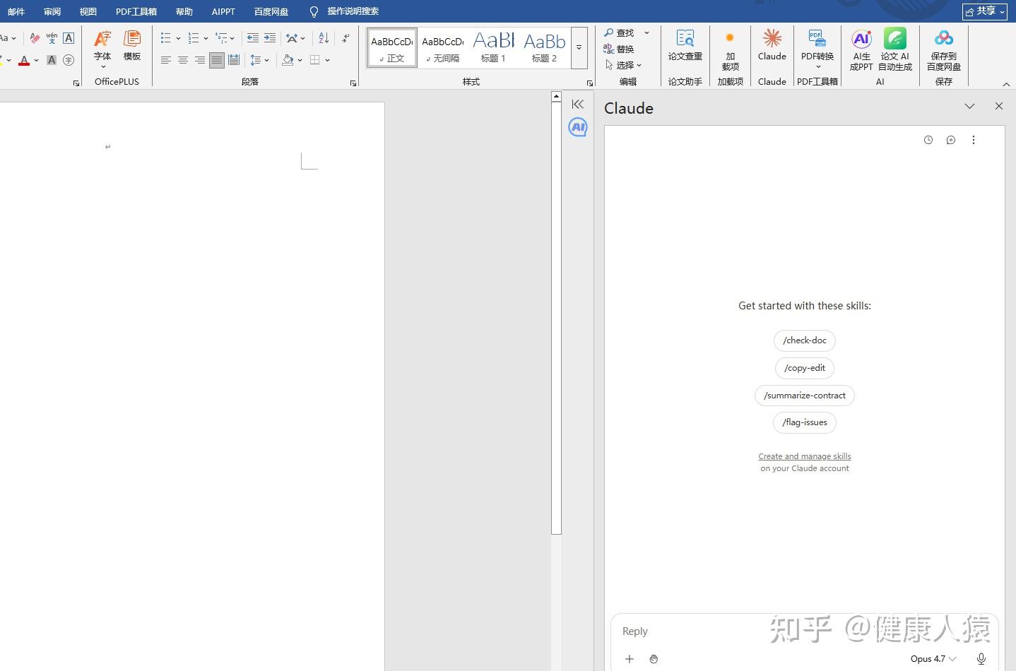Open the 选择 dropdown menu
Viewport: 1016px width, 671px height.
click(x=624, y=65)
